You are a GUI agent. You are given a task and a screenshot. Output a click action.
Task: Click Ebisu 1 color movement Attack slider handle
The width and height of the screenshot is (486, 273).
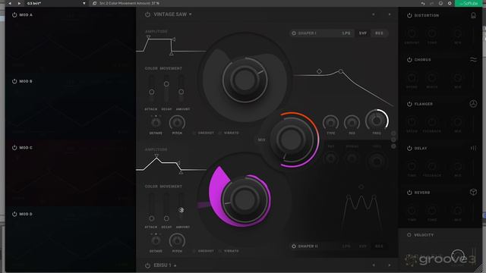(152, 218)
